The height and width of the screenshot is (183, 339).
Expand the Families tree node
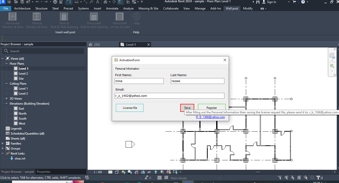coord(2,144)
